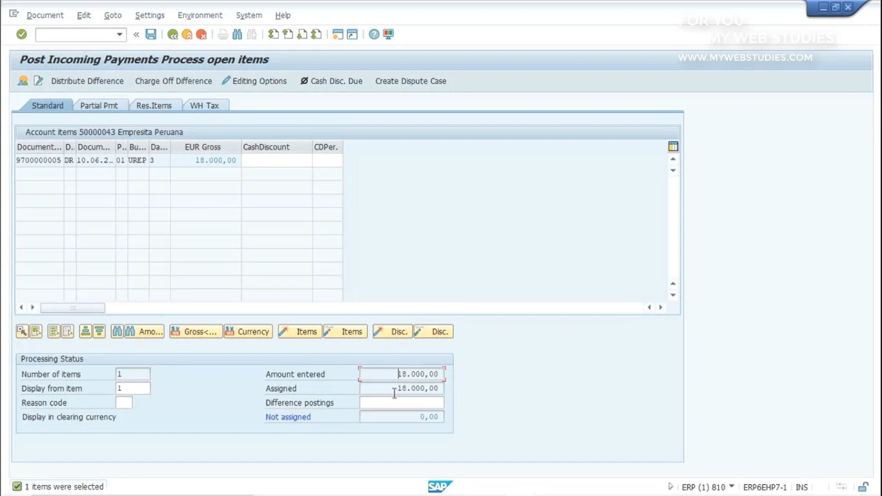Viewport: 882px width, 496px height.
Task: Go to previous page icon
Action: [287, 34]
